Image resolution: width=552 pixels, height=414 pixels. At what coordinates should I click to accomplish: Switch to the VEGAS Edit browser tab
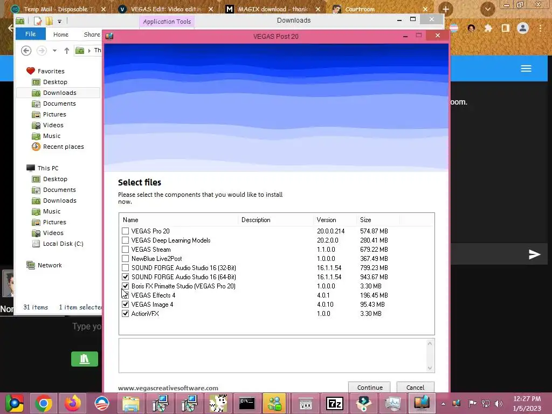(166, 9)
